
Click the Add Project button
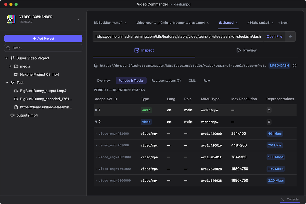coord(43,38)
